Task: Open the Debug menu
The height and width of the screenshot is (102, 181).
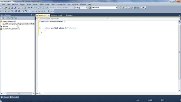Action: (35, 5)
